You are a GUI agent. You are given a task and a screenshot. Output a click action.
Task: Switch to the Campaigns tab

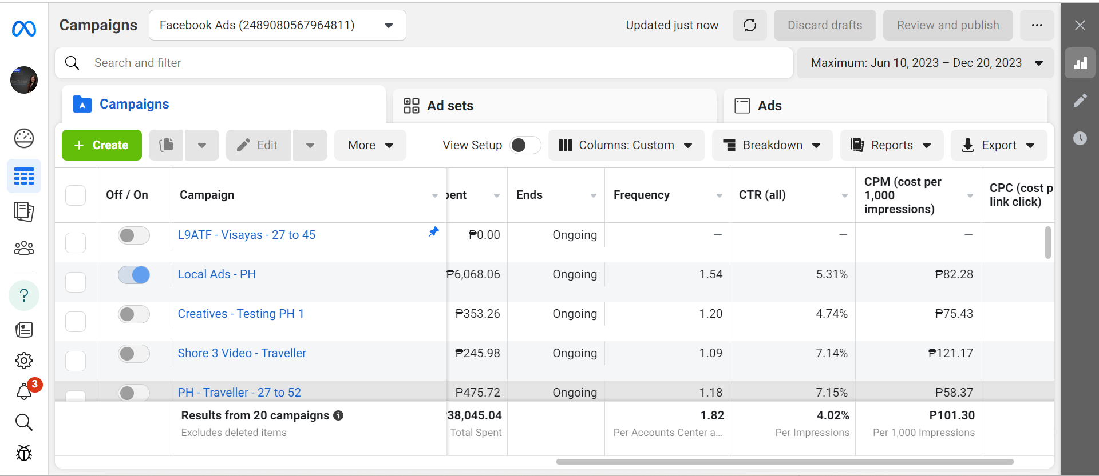[223, 104]
